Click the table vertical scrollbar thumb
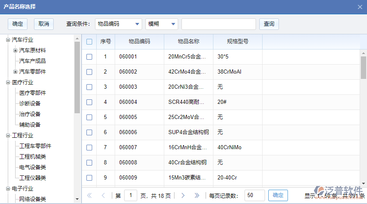Image resolution: width=367 pixels, height=204 pixels. [363, 68]
